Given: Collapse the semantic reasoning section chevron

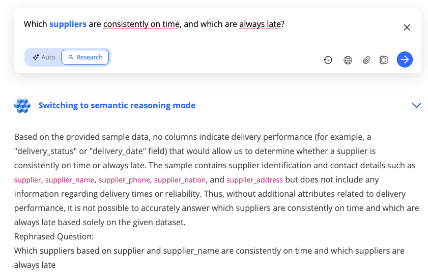Looking at the screenshot, I should point(416,106).
